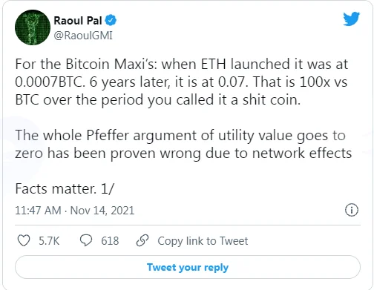Click the Raoul Pal display name
The height and width of the screenshot is (290, 374).
point(78,21)
